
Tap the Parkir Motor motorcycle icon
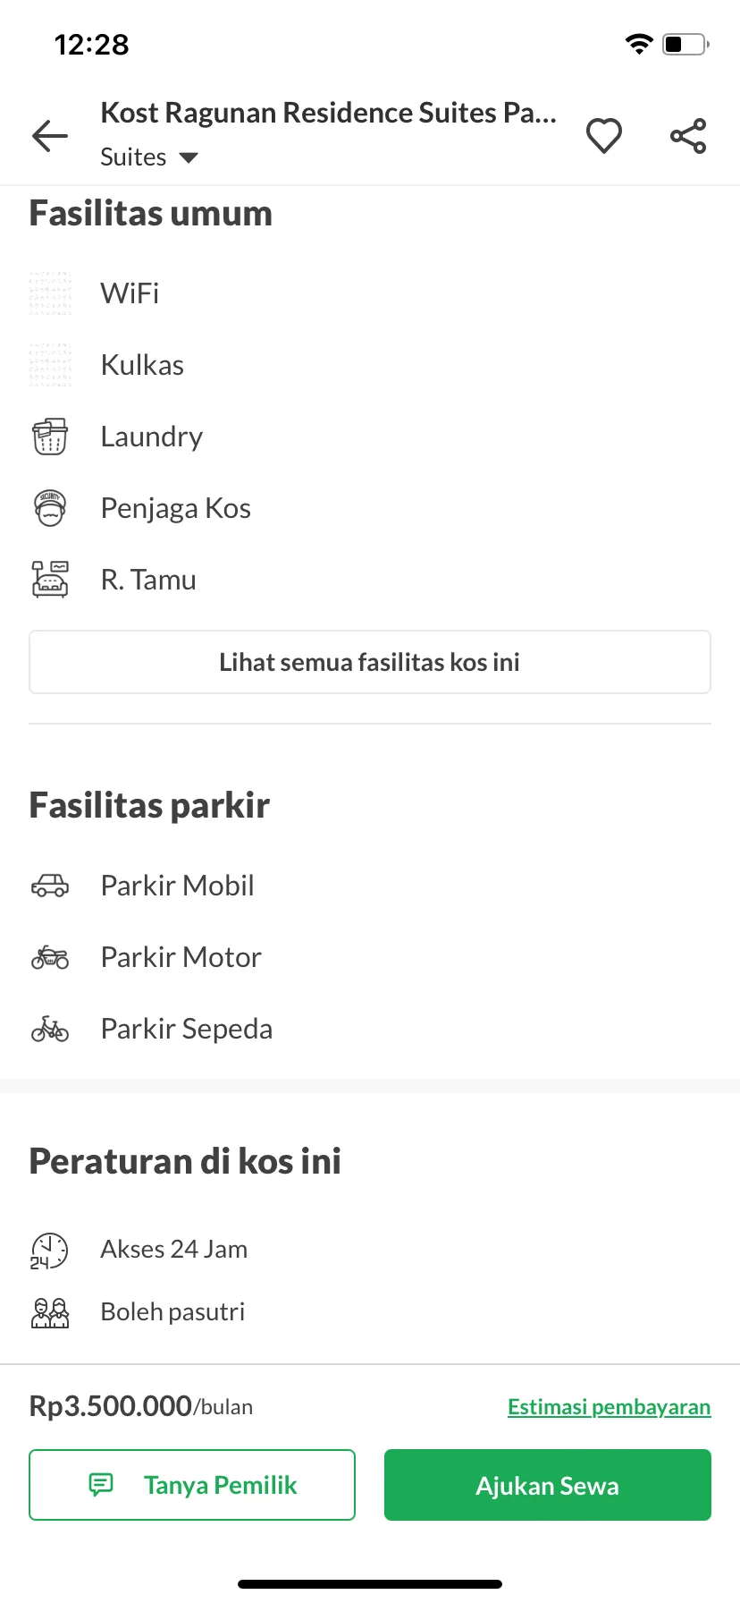pos(50,957)
